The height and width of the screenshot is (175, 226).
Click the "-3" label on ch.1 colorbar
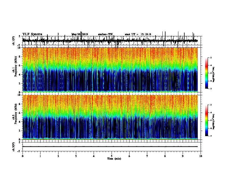point(211,58)
